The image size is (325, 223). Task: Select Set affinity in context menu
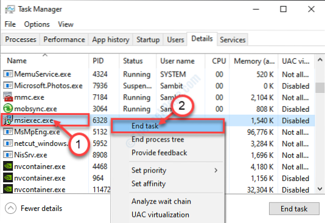pyautogui.click(x=167, y=184)
